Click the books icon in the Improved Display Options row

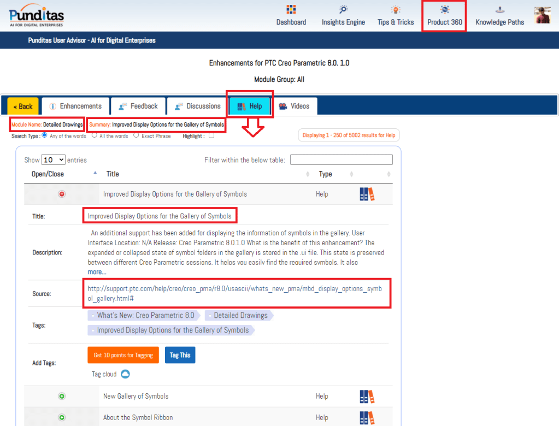tap(367, 194)
